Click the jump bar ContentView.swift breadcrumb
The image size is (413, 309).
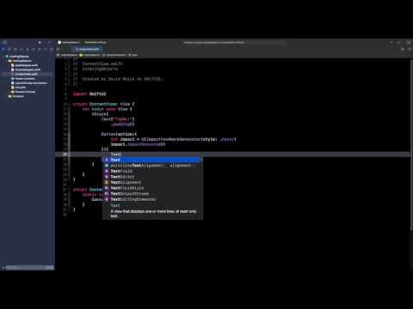click(114, 55)
